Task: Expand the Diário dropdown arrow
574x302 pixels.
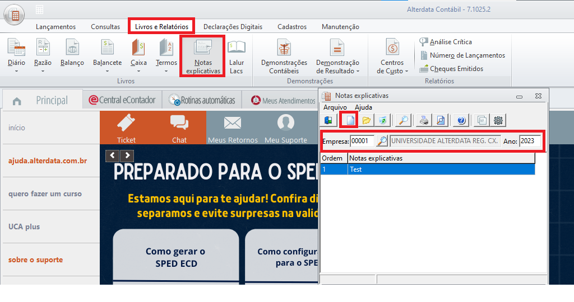Action: (16, 71)
